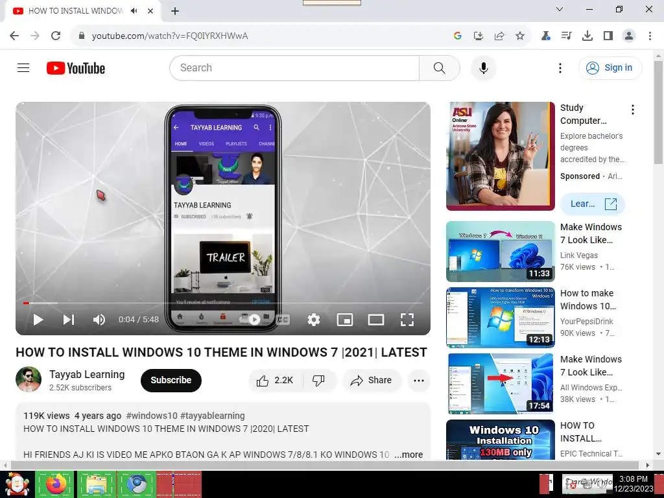Open Tayyab Learning channel avatar
The height and width of the screenshot is (498, 664).
pyautogui.click(x=29, y=379)
